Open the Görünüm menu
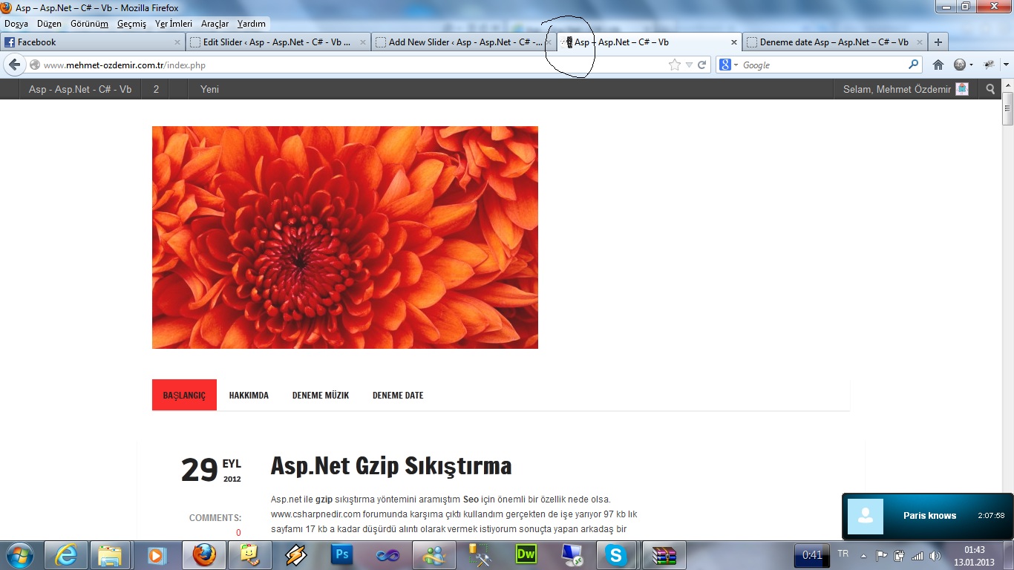 click(x=89, y=24)
